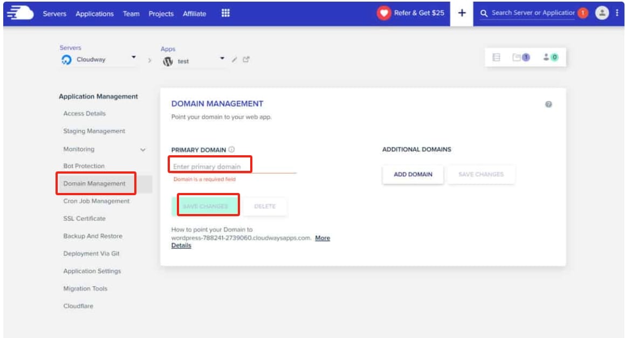Open app in new window icon
The height and width of the screenshot is (338, 625).
[x=246, y=59]
